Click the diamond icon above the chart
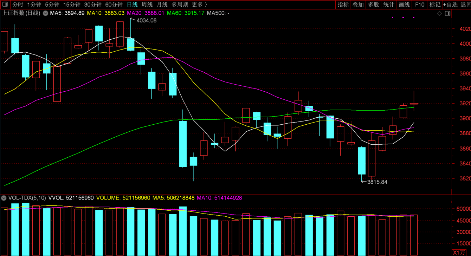Viewport: 471px width, 256px height. point(439,13)
